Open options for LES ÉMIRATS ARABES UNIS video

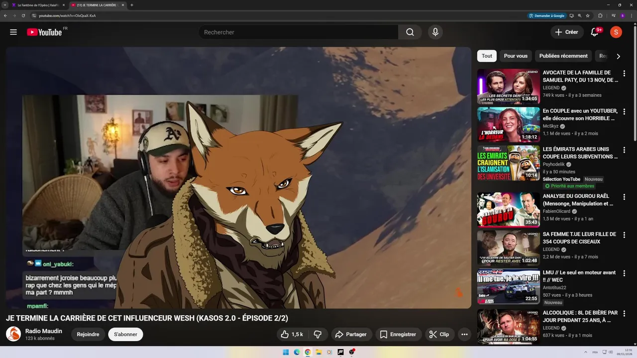tap(624, 150)
